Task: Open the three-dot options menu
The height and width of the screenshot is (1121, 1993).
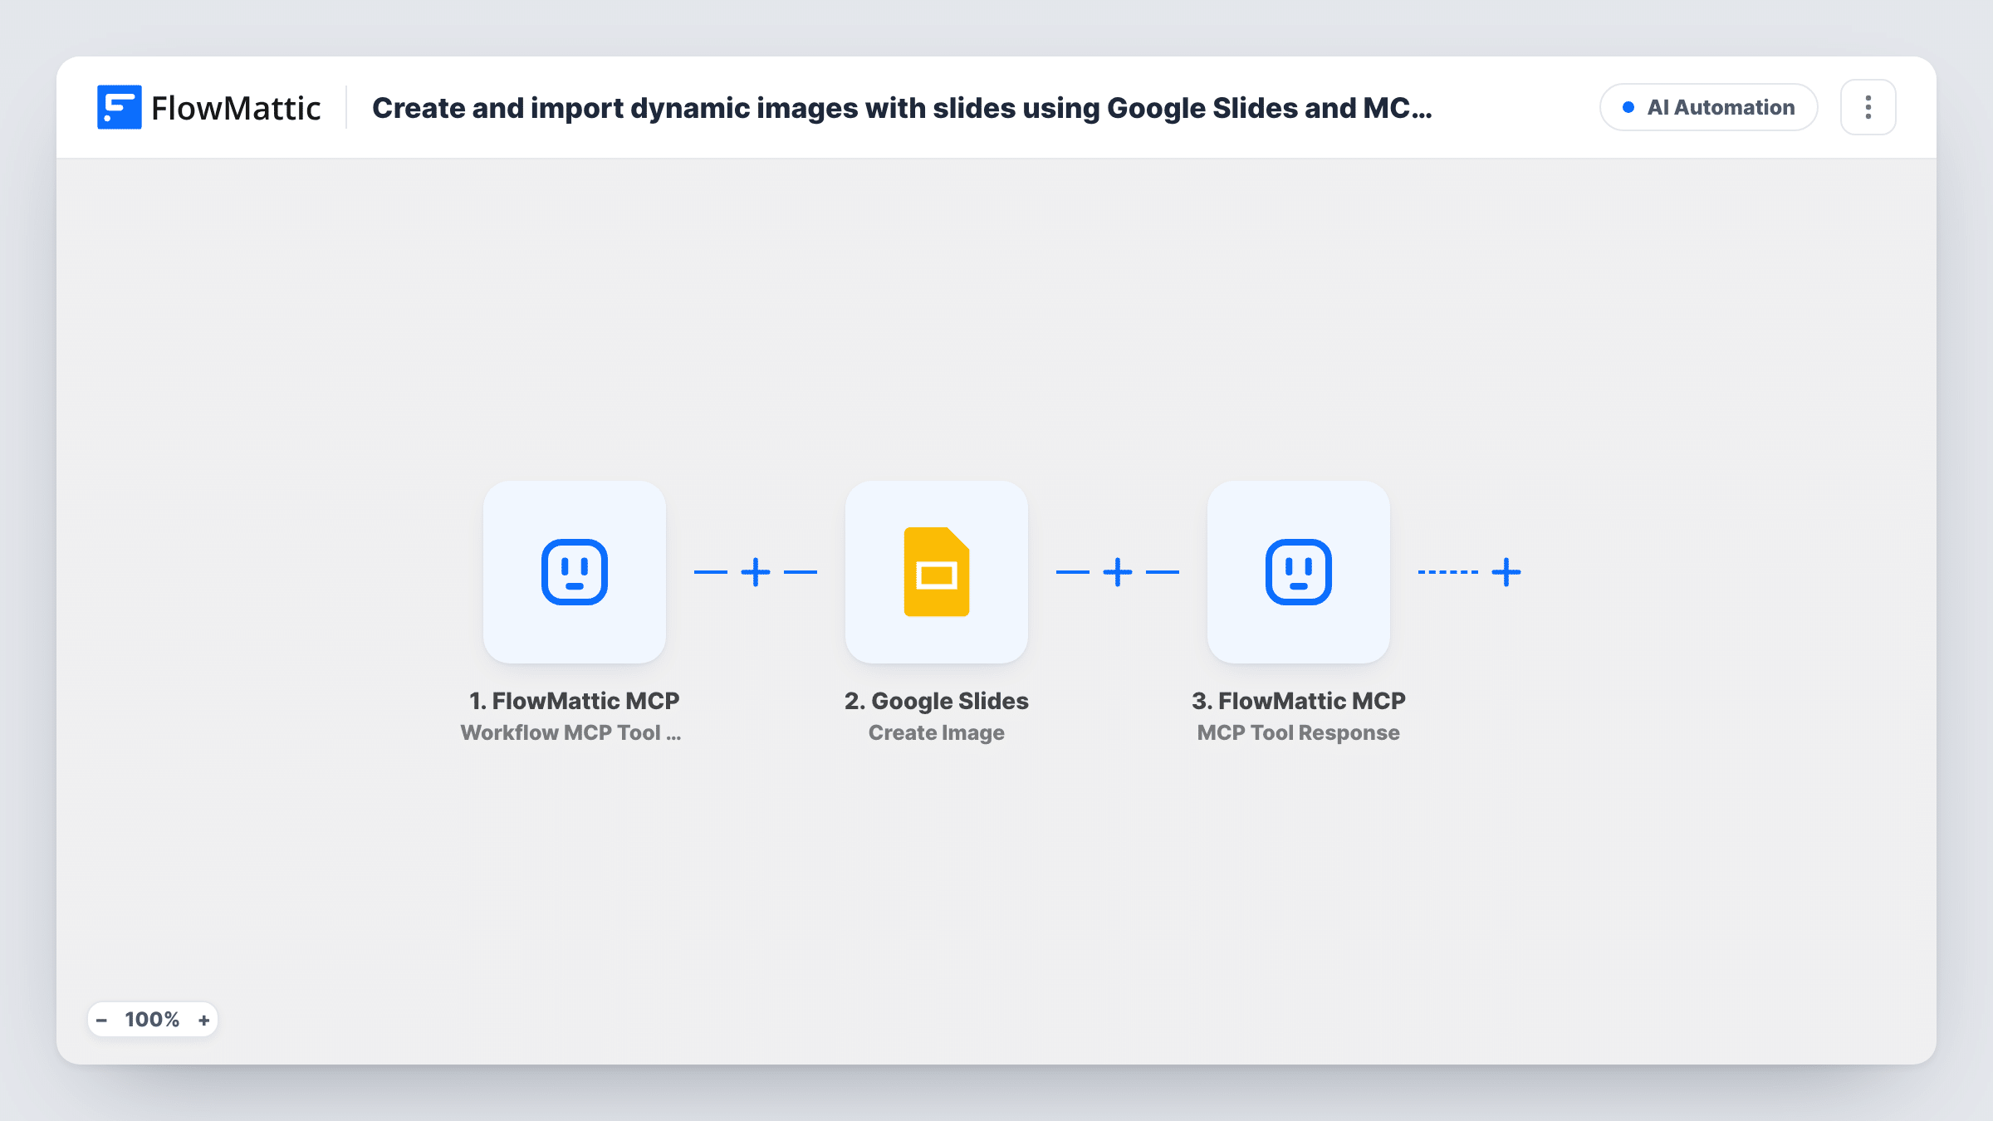Action: [1868, 107]
